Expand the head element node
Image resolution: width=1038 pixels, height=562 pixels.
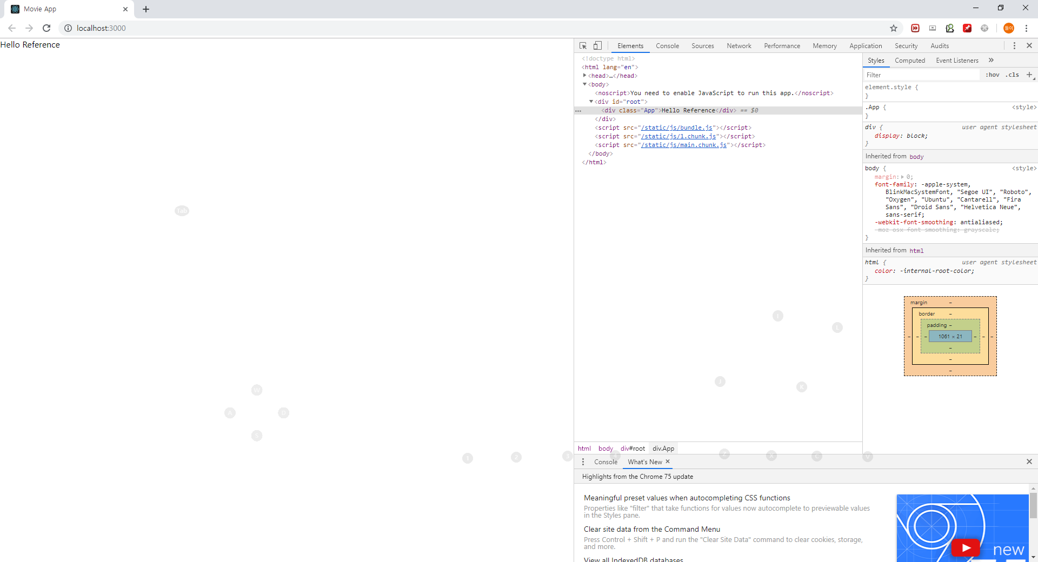(x=584, y=76)
